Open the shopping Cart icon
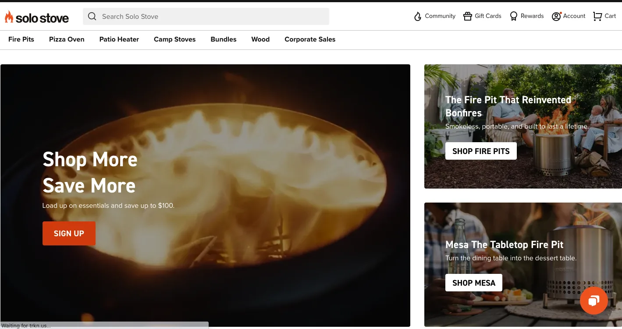This screenshot has width=622, height=329. (x=597, y=16)
